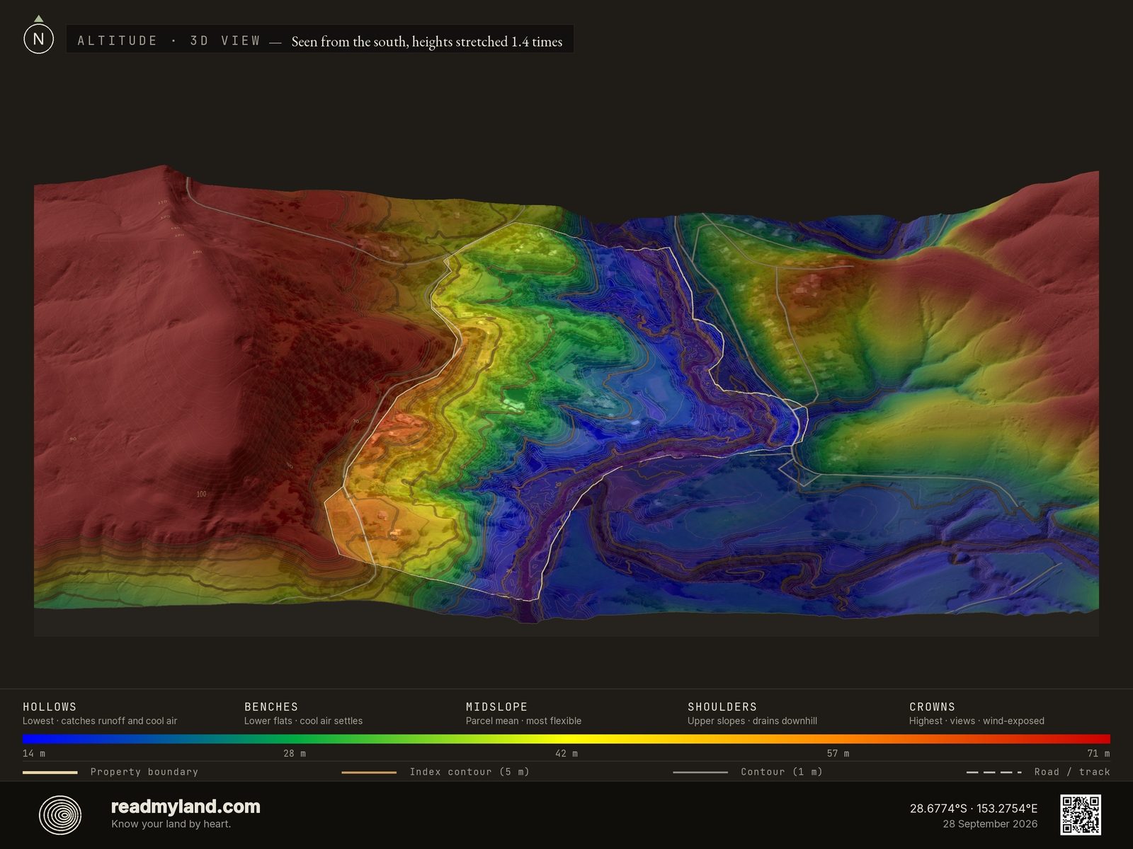1133x849 pixels.
Task: Click the "14 m" elevation value
Action: click(x=34, y=753)
